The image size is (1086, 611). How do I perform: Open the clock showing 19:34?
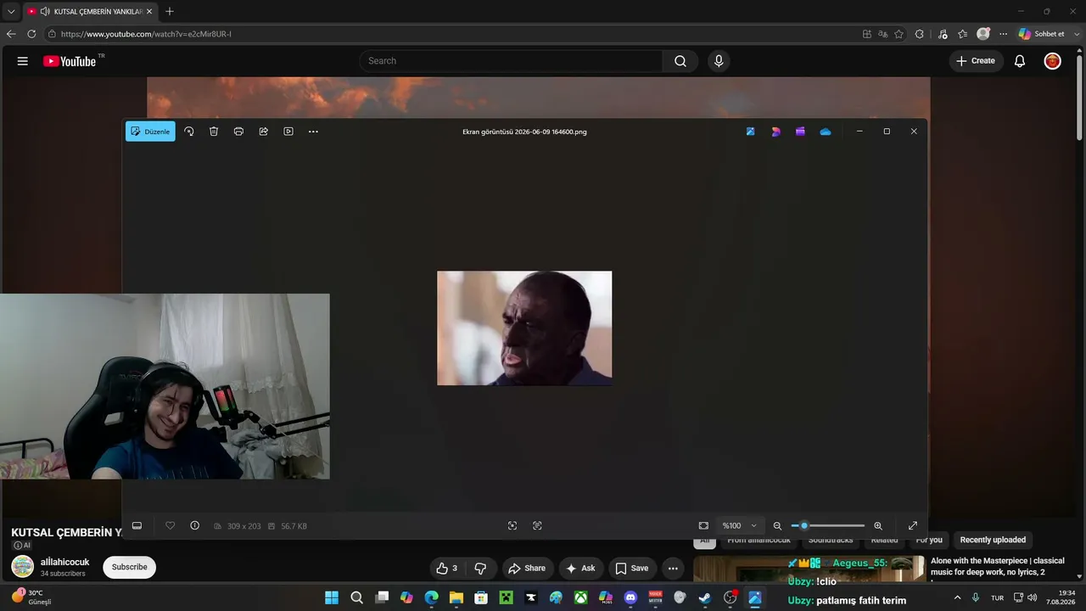pos(1061,597)
